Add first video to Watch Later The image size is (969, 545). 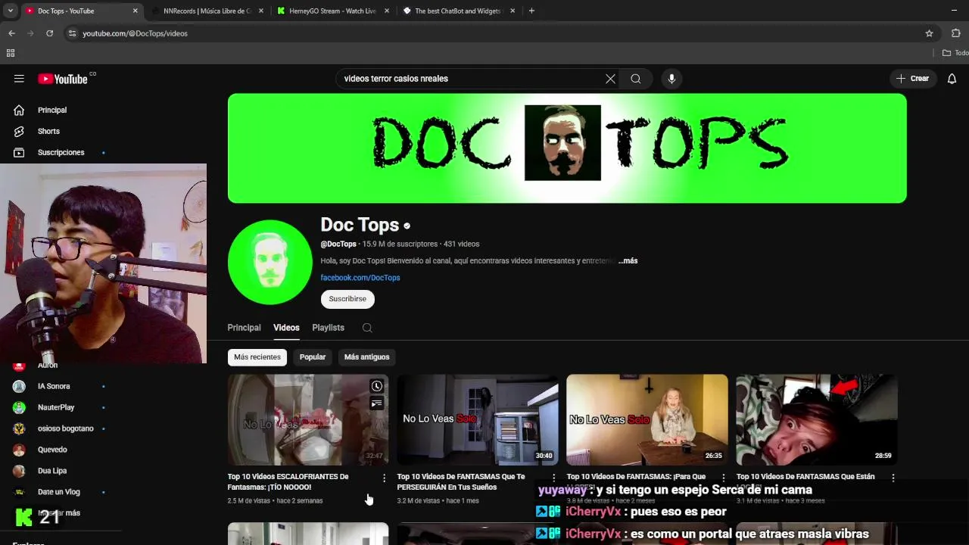coord(376,386)
